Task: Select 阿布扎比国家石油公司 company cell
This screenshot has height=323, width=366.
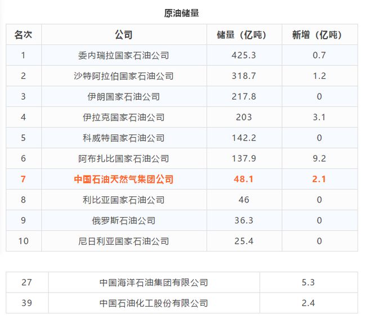Action: (124, 159)
